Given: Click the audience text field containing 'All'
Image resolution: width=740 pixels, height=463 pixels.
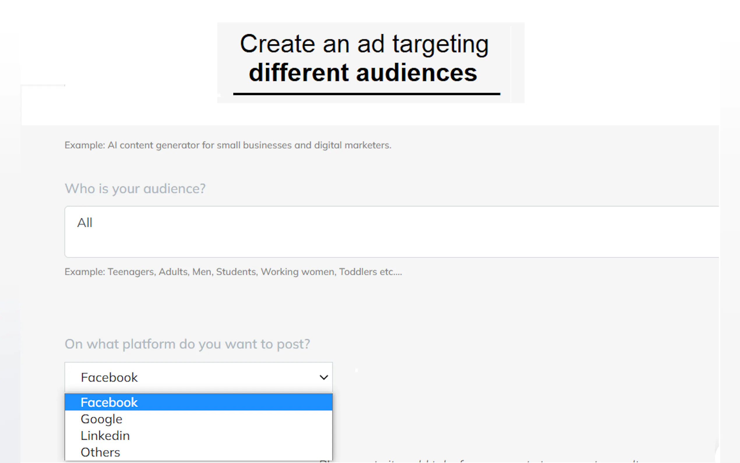Looking at the screenshot, I should [x=392, y=232].
